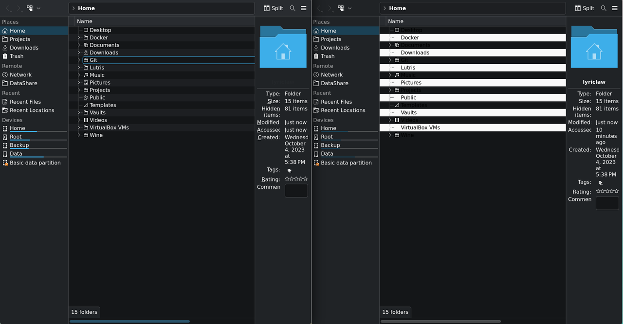Click Home breadcrumb in right window's path bar

[397, 8]
